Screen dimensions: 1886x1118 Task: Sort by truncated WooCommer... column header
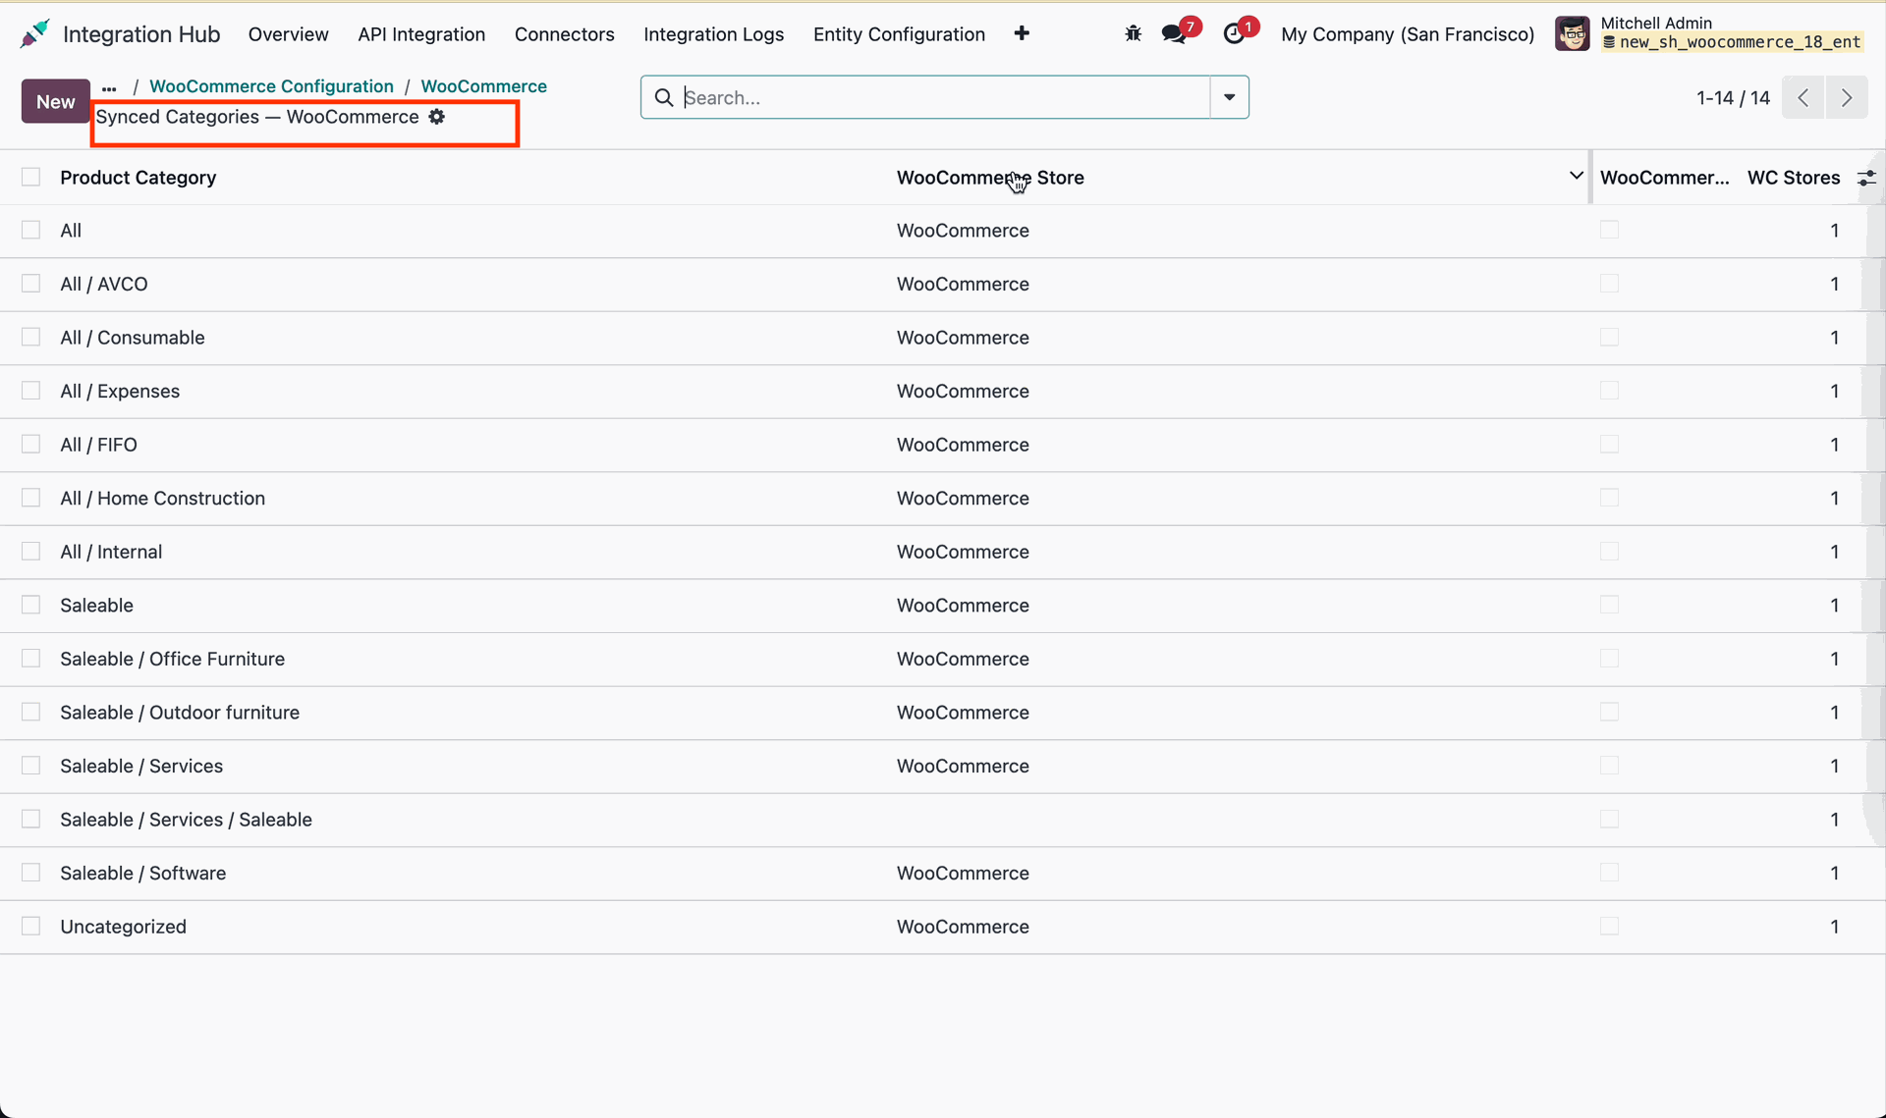1664,178
